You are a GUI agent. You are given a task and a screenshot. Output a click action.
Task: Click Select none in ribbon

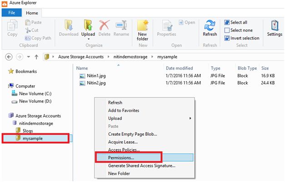coord(239,30)
